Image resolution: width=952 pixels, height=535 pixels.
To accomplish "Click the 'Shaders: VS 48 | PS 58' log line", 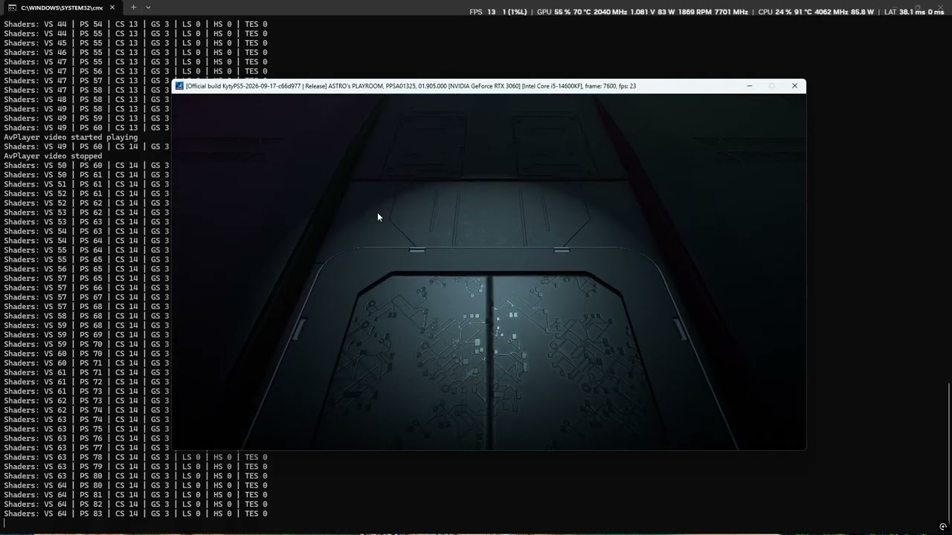I will pos(86,100).
